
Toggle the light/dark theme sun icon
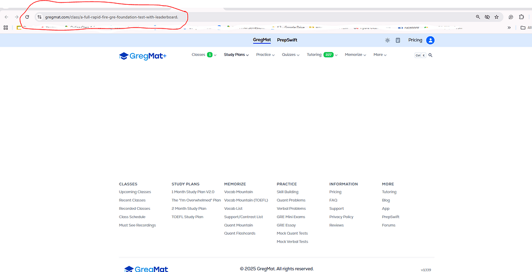tap(387, 40)
